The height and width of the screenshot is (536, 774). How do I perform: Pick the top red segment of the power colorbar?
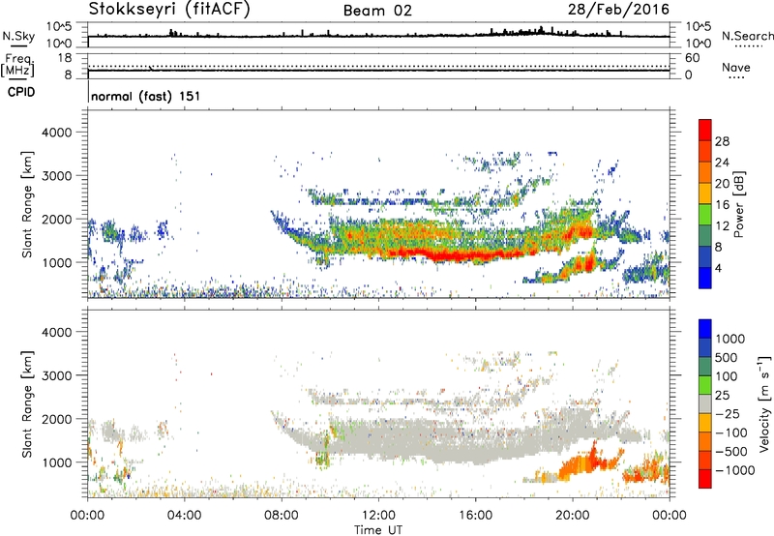pos(705,130)
